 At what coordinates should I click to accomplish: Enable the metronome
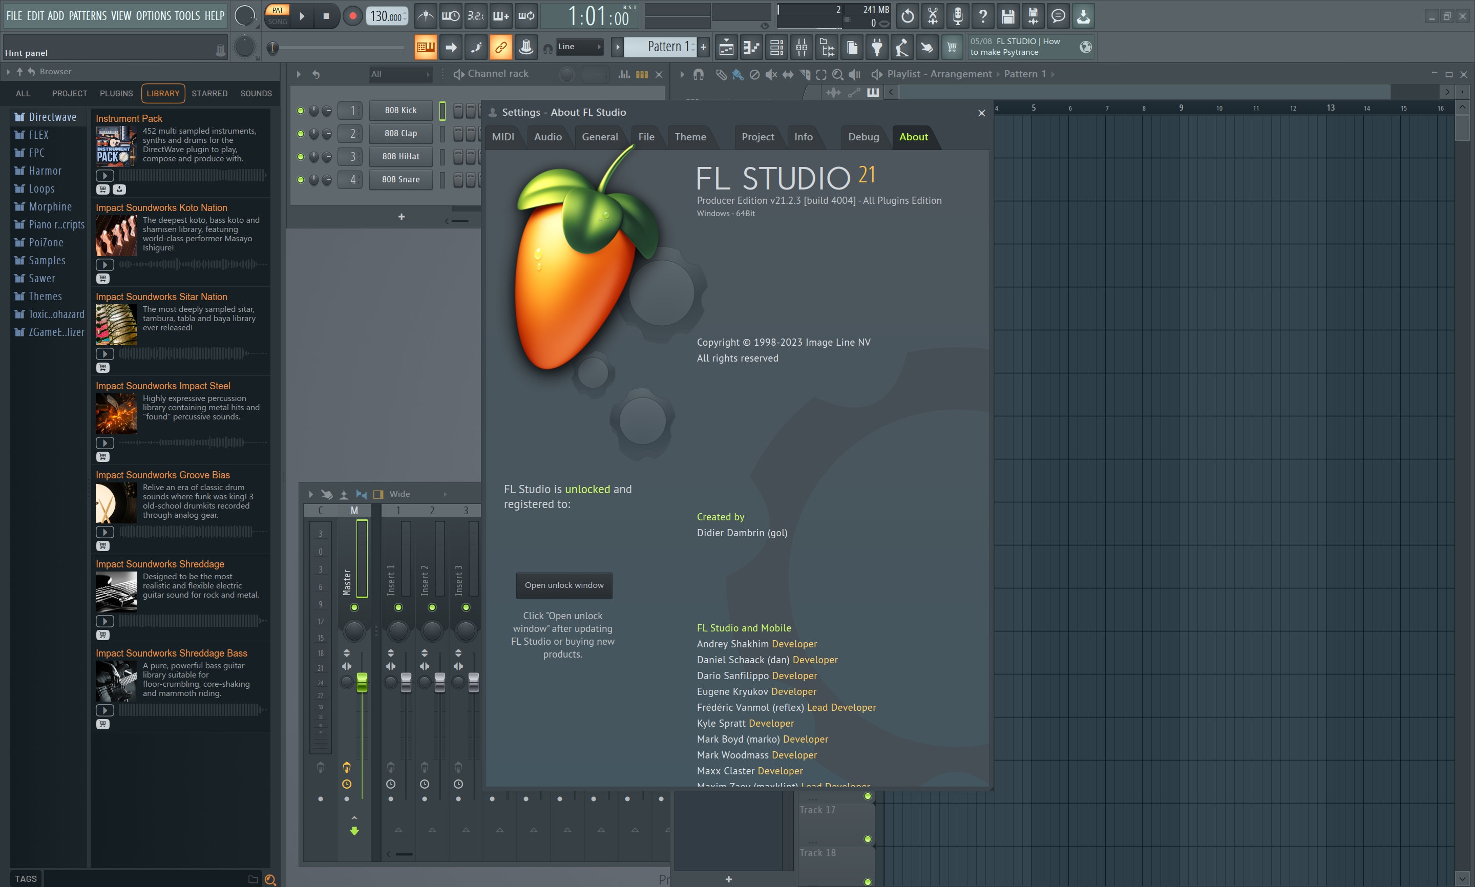click(425, 16)
